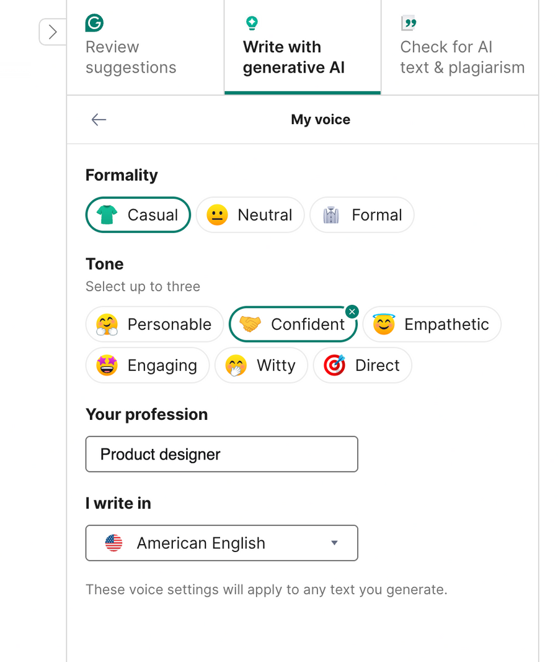The height and width of the screenshot is (662, 558).
Task: Click the American flag icon in the language selector
Action: [114, 543]
